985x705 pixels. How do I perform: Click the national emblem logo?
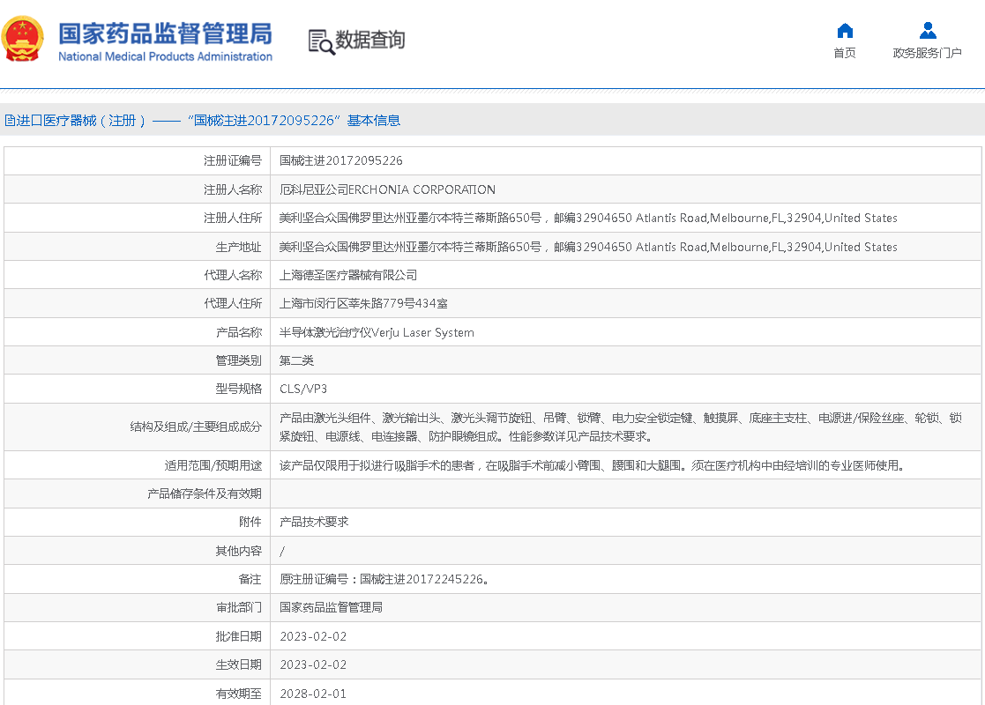24,40
